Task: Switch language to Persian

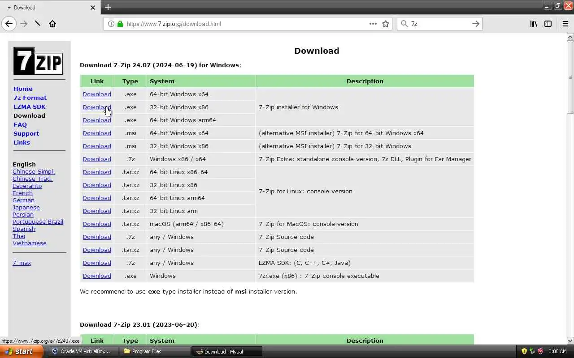Action: (23, 214)
